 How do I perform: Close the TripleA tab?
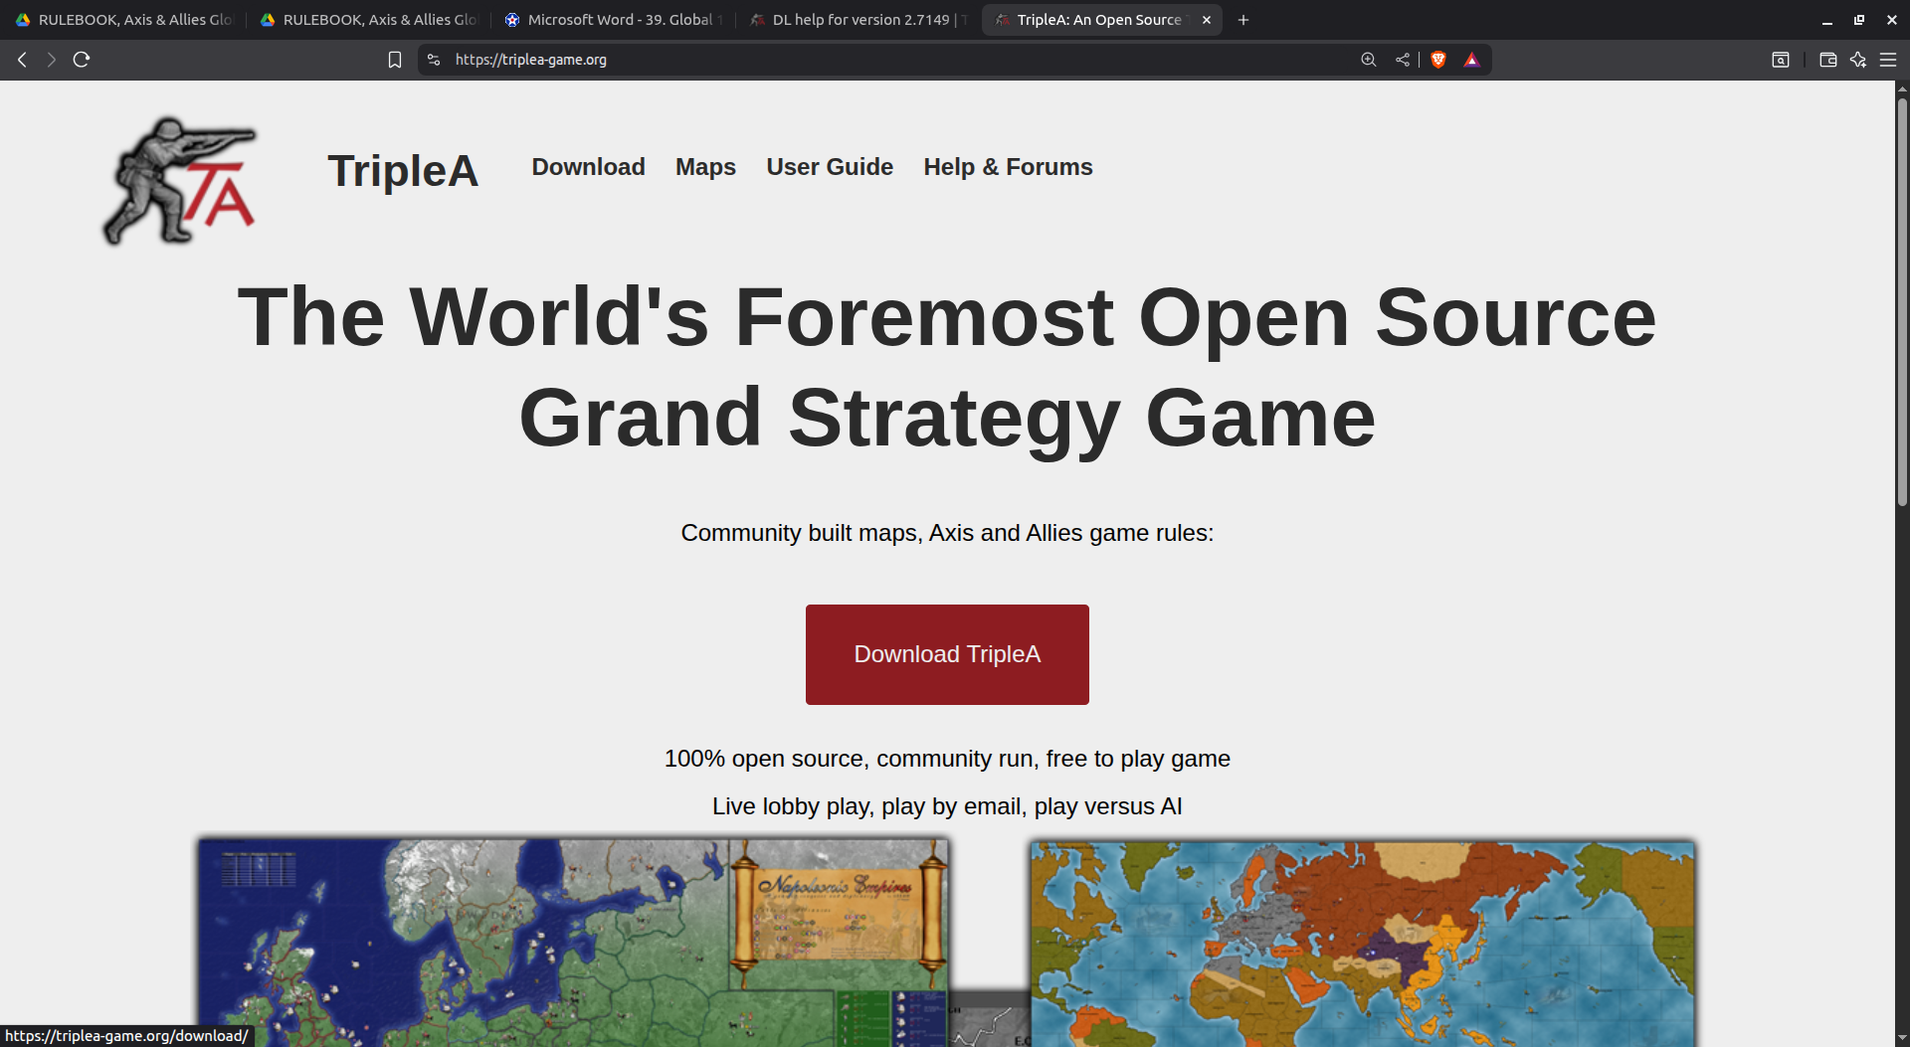[x=1207, y=20]
